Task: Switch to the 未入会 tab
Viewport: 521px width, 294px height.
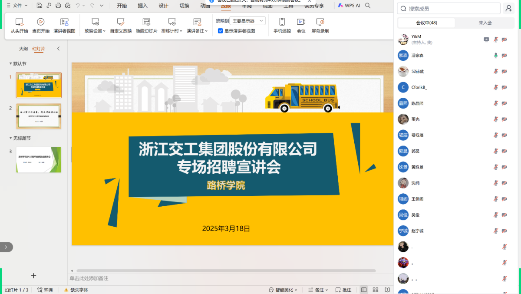Action: pyautogui.click(x=485, y=23)
